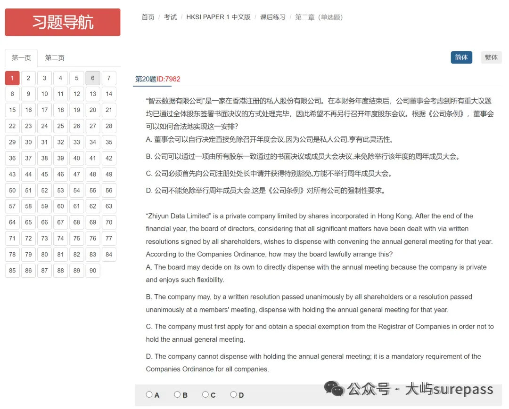Image resolution: width=509 pixels, height=409 pixels.
Task: Click the WeChat logo icon near 公众号
Action: point(335,389)
